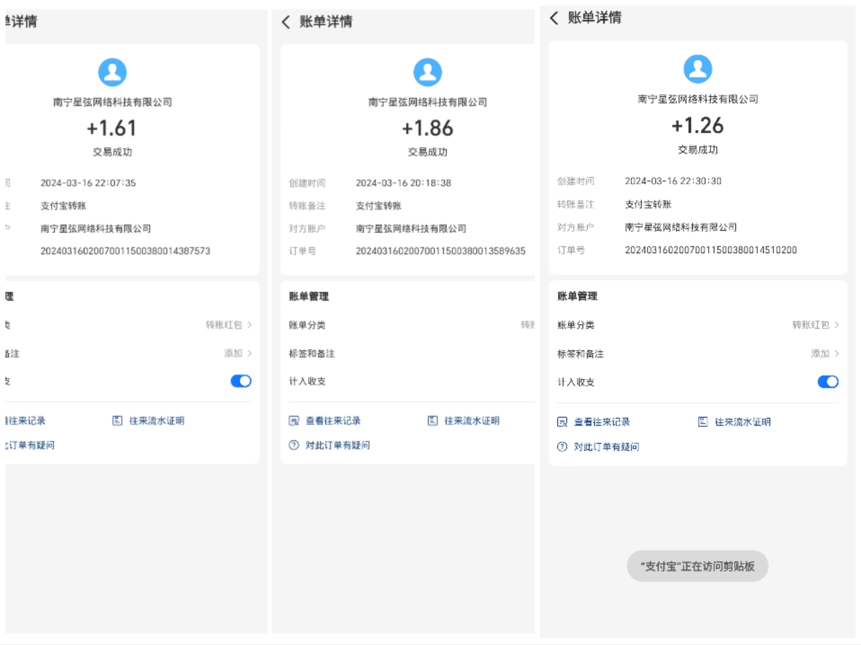The width and height of the screenshot is (861, 645).
Task: Tap 支付宝转账 remark in the +1.86 bill
Action: point(379,206)
